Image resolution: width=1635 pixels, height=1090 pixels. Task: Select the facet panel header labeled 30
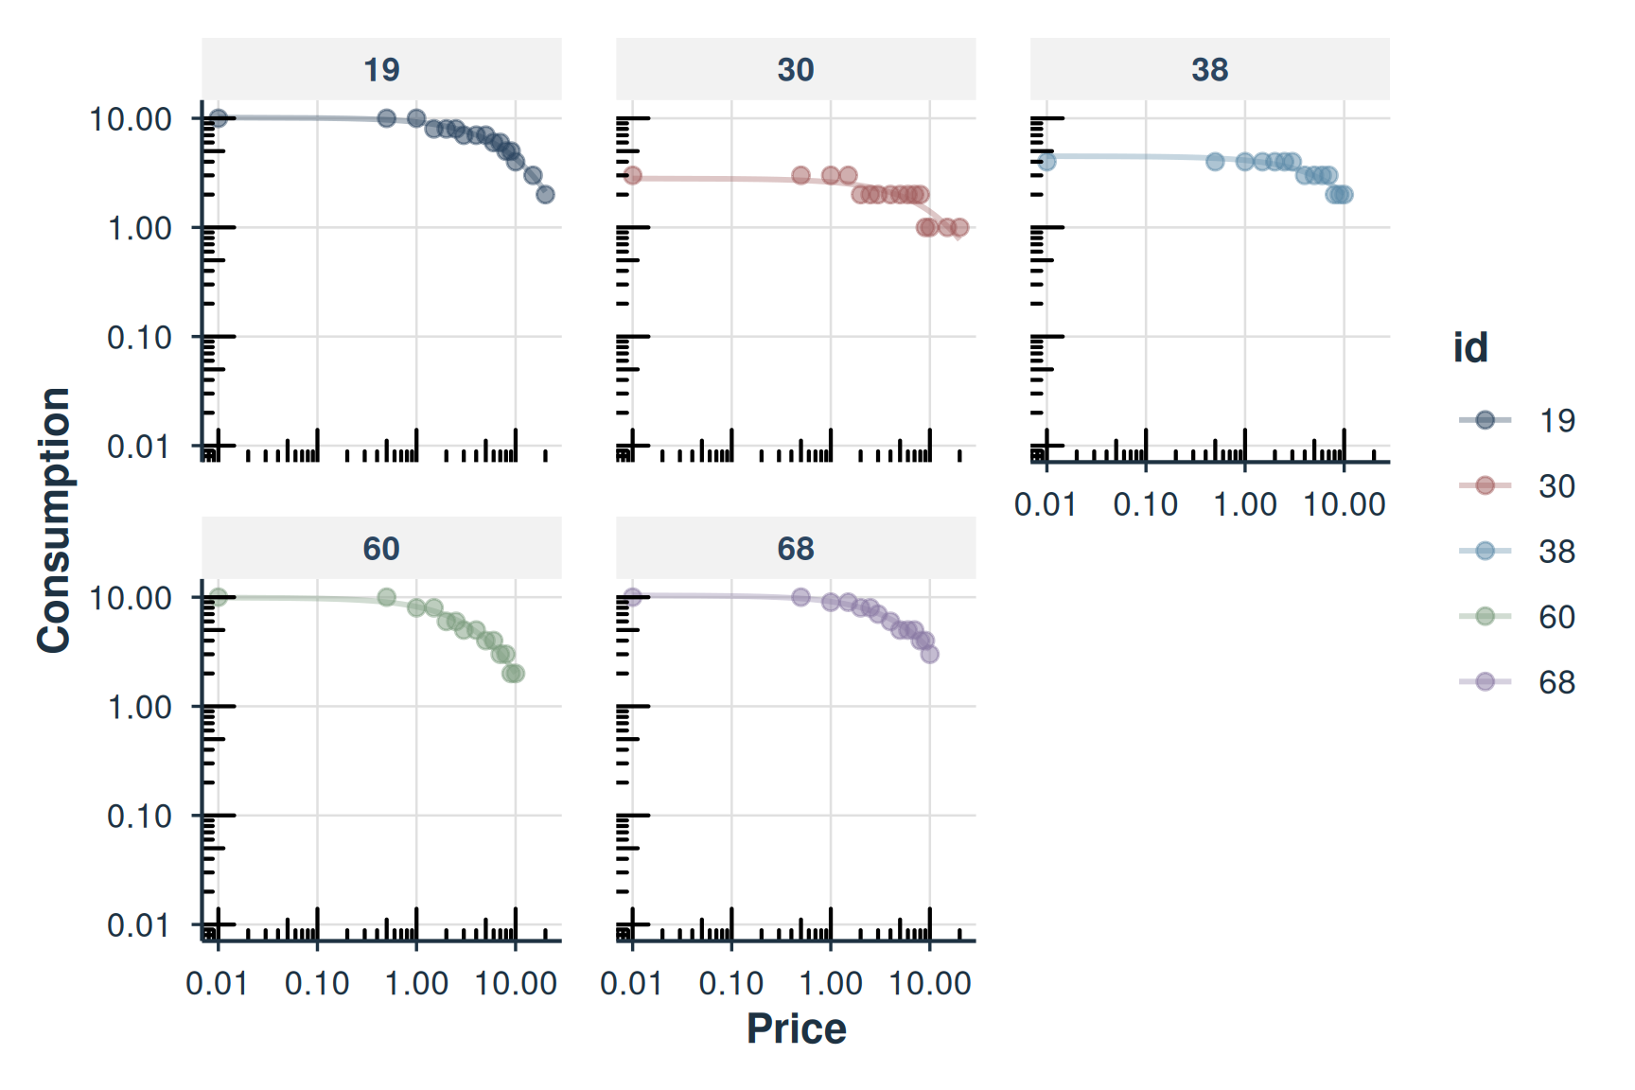point(796,69)
